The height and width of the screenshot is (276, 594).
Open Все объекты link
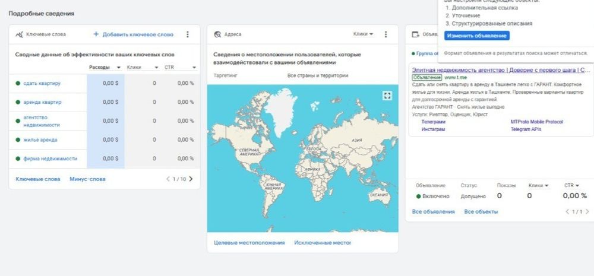click(481, 212)
